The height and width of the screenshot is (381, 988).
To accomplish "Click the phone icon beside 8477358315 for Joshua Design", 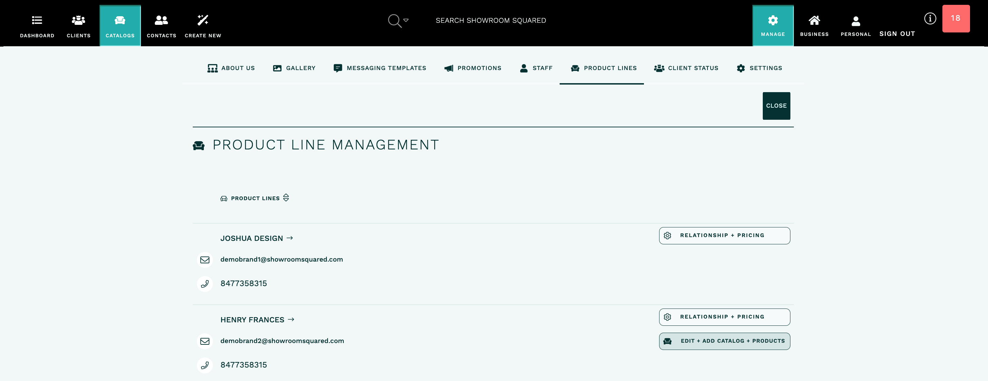I will click(x=205, y=284).
